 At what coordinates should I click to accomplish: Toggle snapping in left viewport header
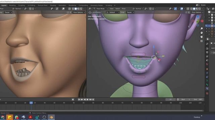click(30, 9)
